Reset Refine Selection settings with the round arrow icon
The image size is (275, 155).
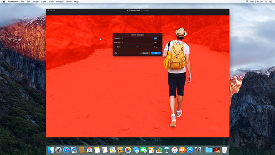click(116, 53)
